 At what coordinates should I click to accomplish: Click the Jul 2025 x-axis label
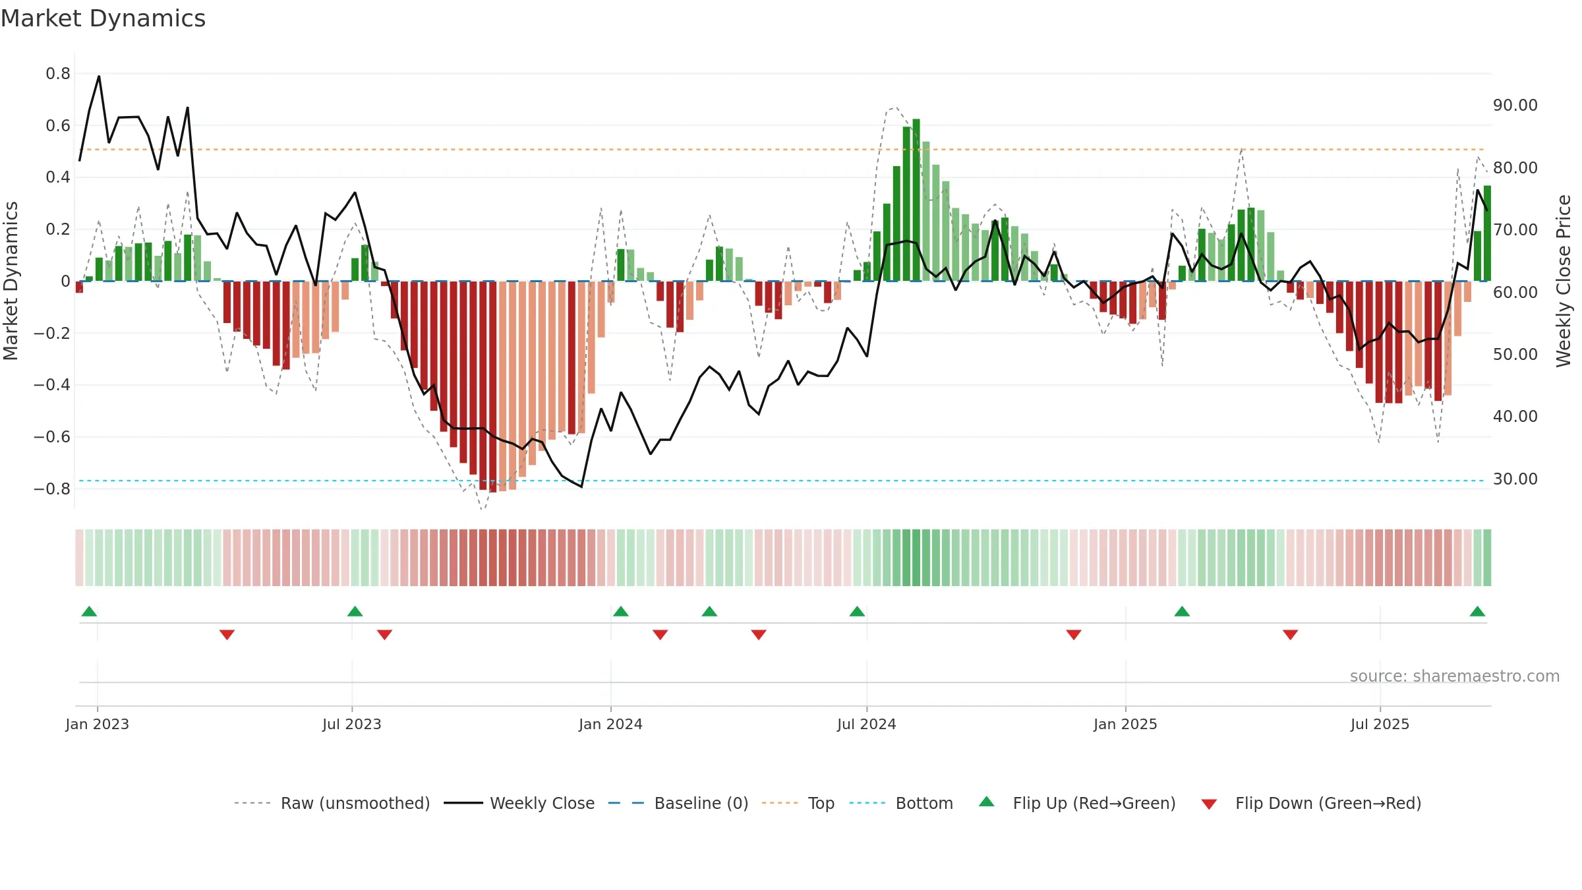coord(1380,724)
